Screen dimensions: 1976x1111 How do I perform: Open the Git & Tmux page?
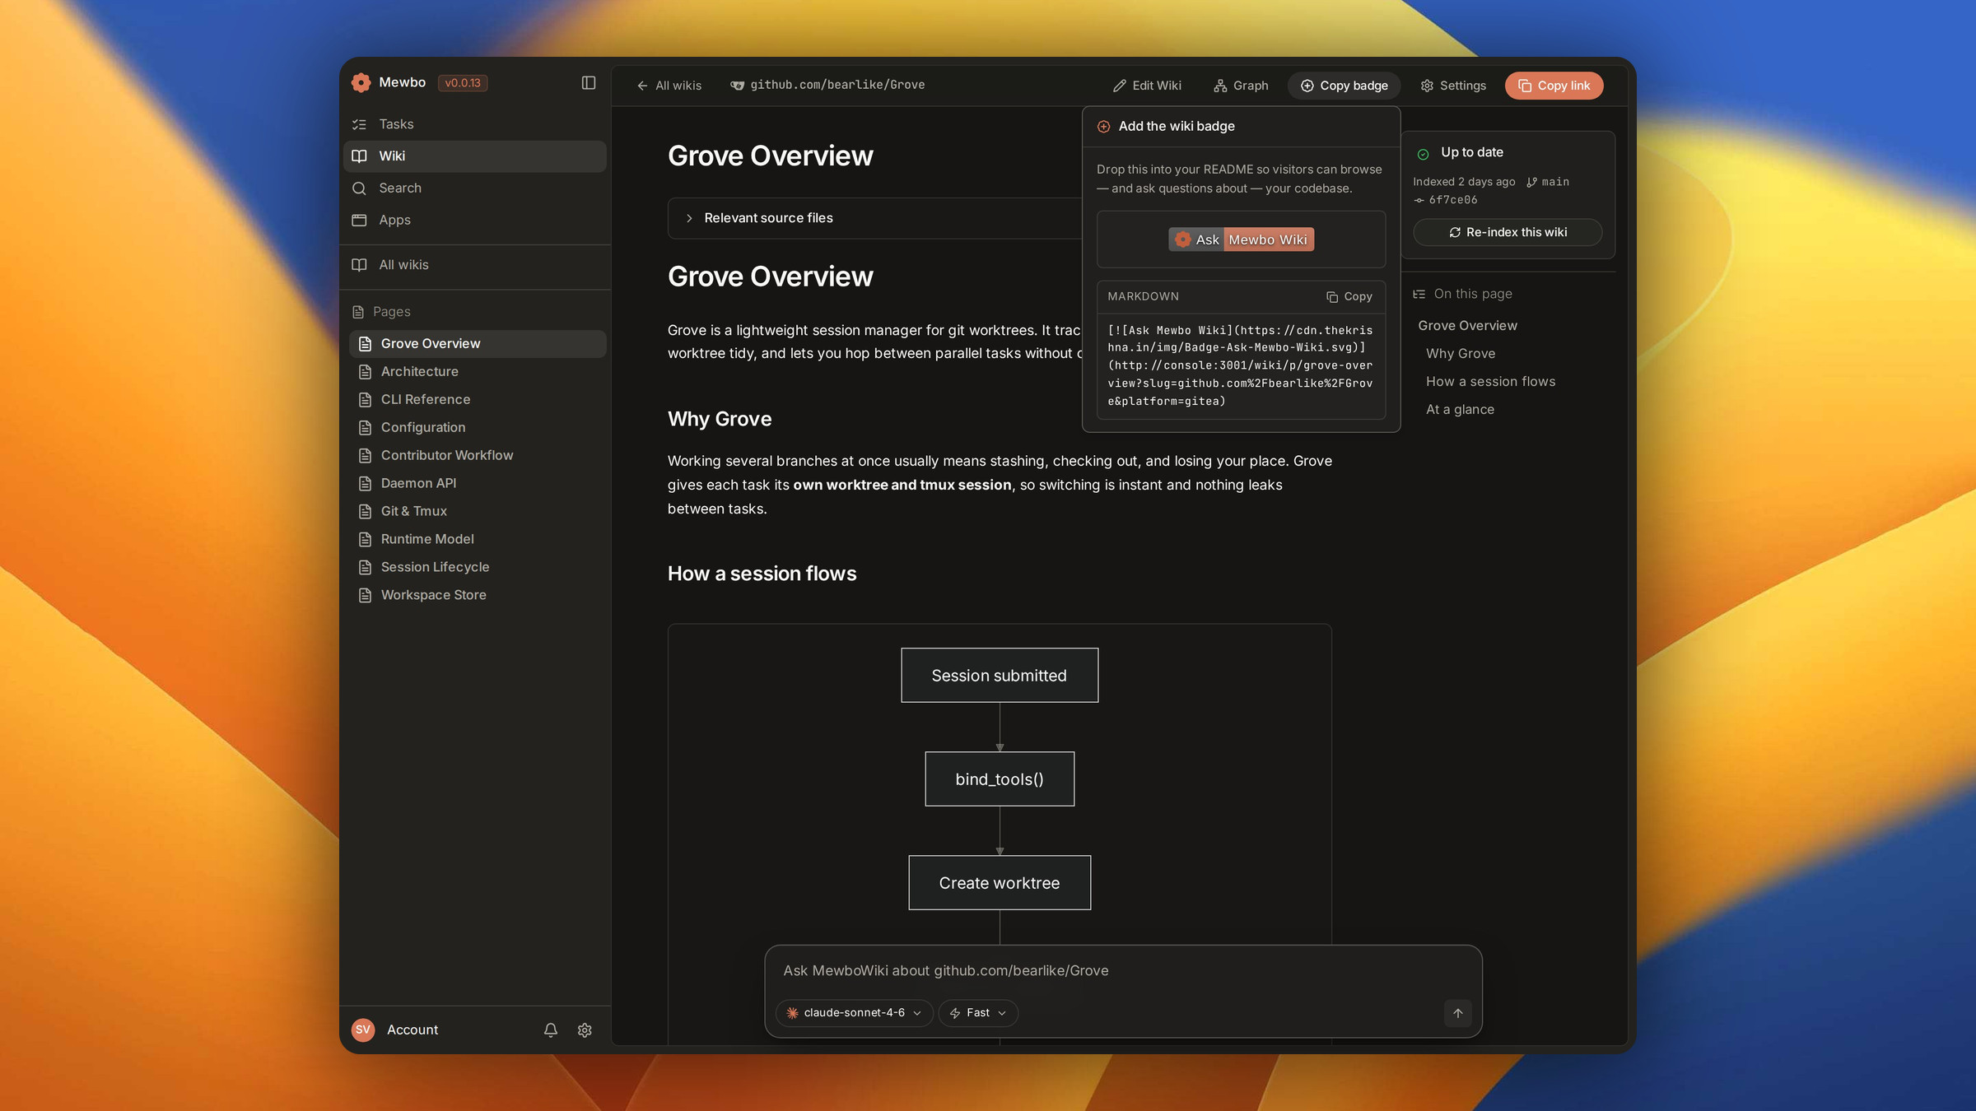pyautogui.click(x=478, y=512)
